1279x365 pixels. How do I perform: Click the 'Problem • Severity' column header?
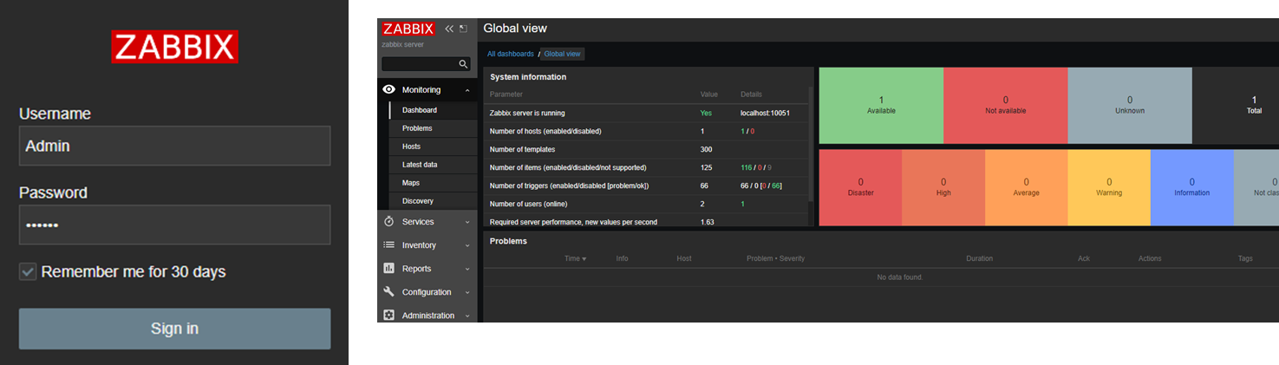pyautogui.click(x=776, y=258)
